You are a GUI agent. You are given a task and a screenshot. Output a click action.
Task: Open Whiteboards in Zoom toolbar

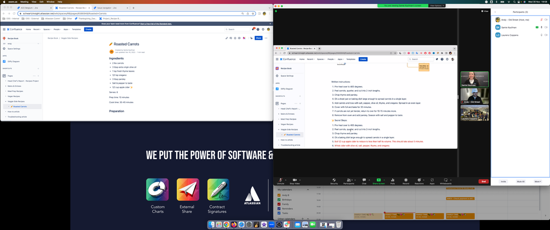[445, 181]
